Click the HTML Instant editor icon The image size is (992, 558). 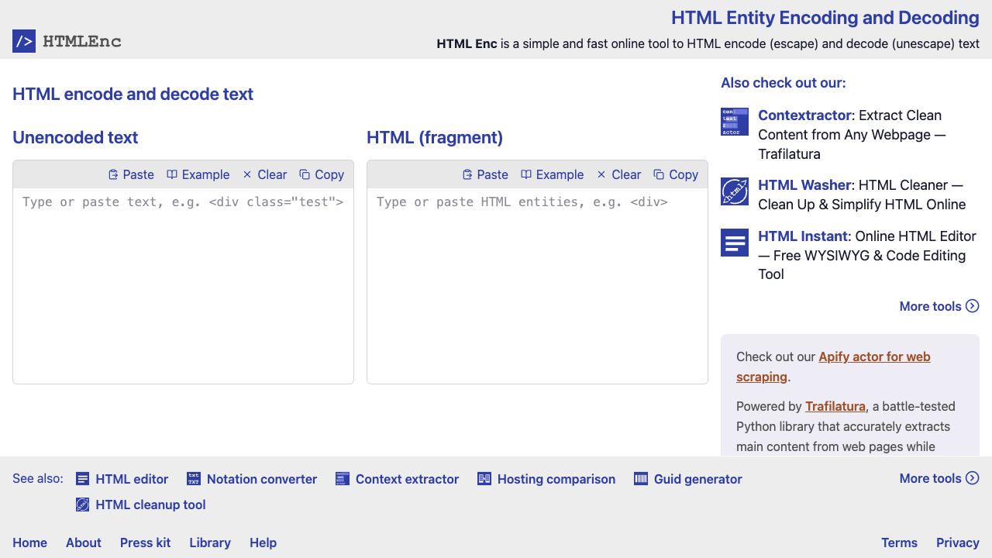click(x=734, y=243)
